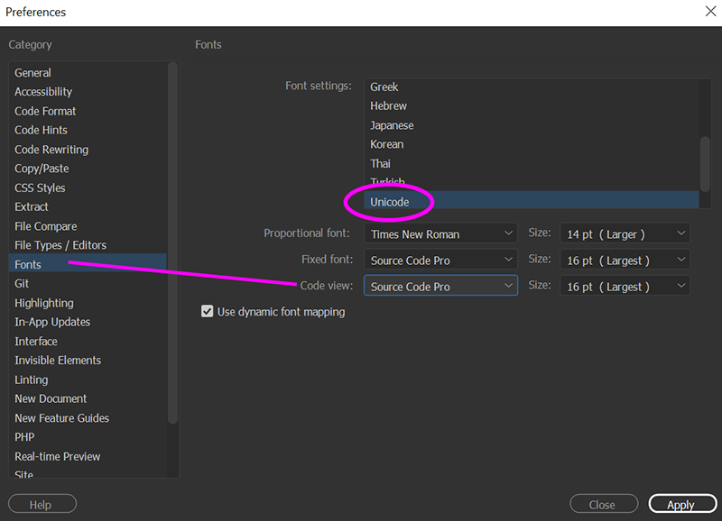Choose Japanese in Font settings list
722x521 pixels.
click(532, 125)
